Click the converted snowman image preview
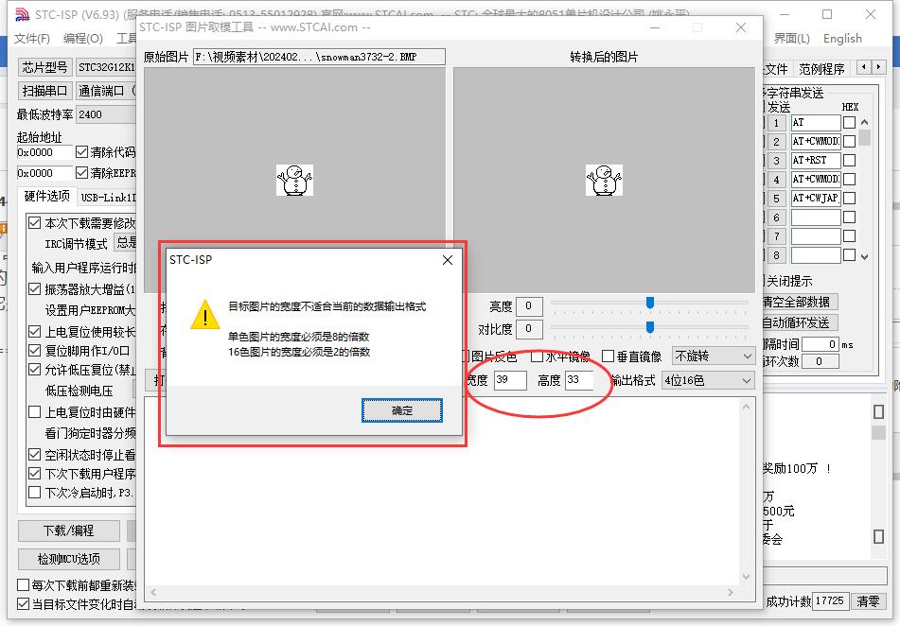 tap(604, 180)
